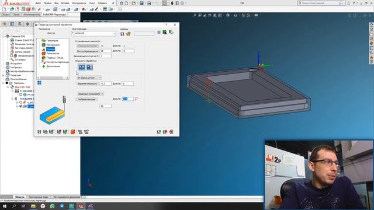
Task: Click the open template folder icon
Action: click(x=129, y=34)
